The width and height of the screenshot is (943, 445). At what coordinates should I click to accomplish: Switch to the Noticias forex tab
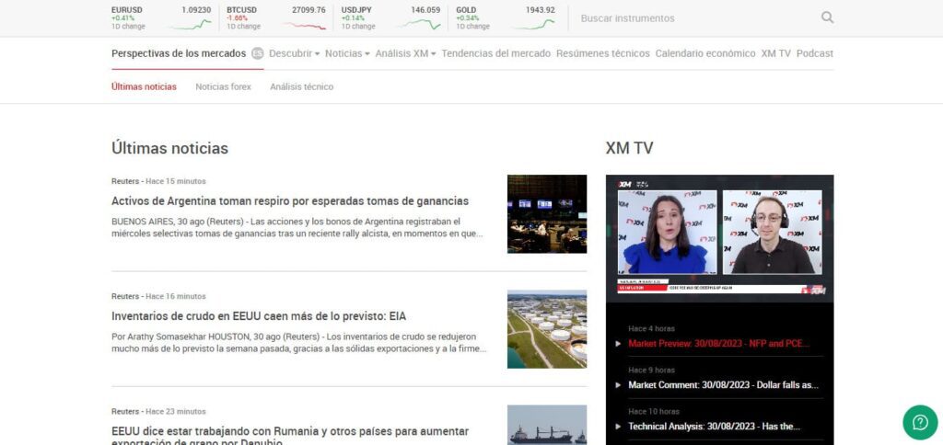(x=223, y=86)
